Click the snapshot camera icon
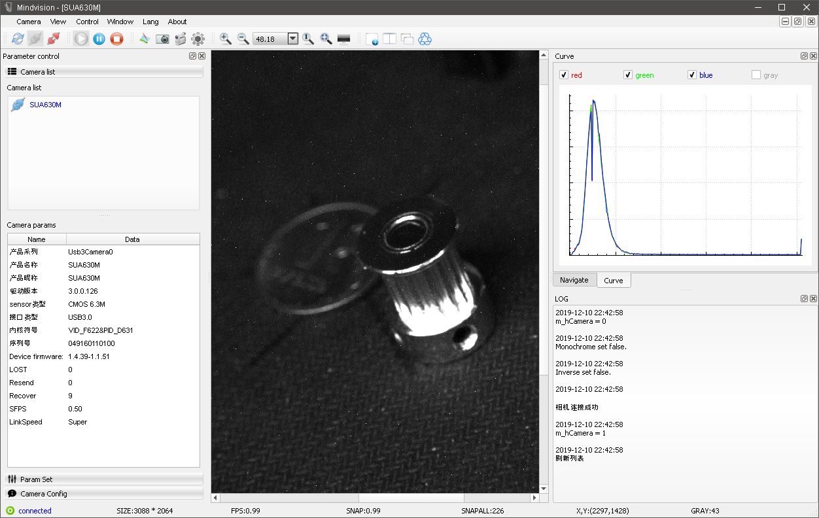The height and width of the screenshot is (518, 819). click(x=162, y=39)
